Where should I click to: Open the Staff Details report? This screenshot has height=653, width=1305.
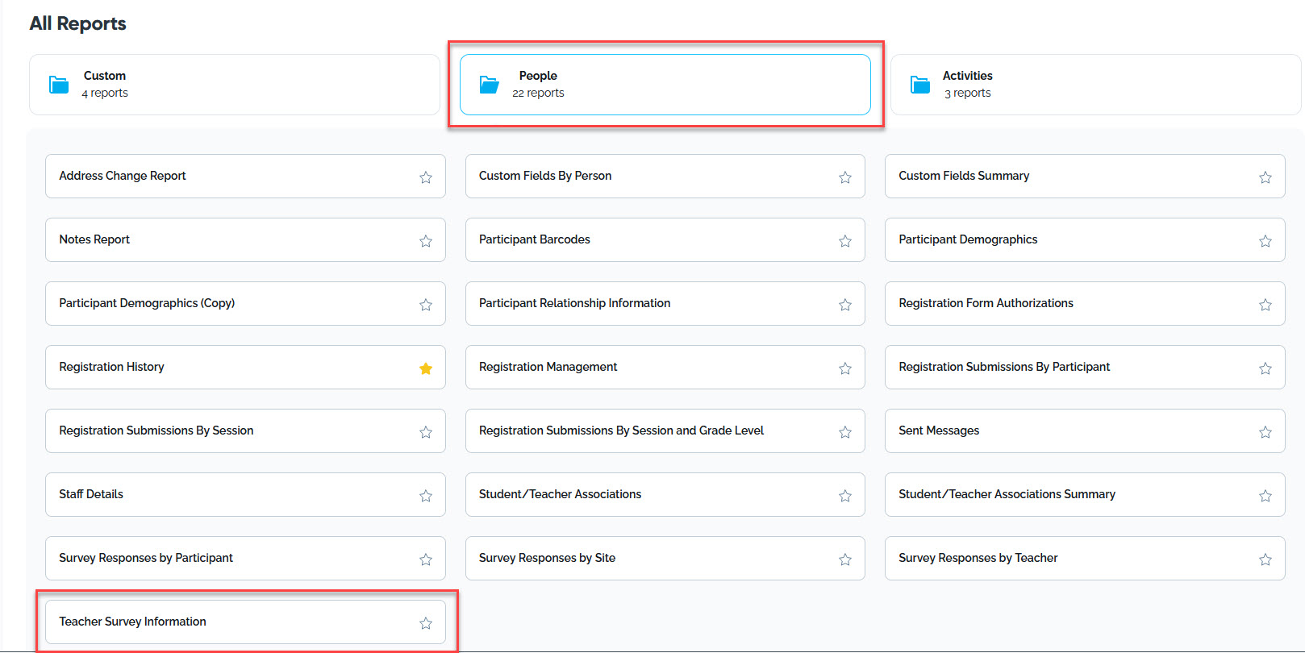pos(245,494)
